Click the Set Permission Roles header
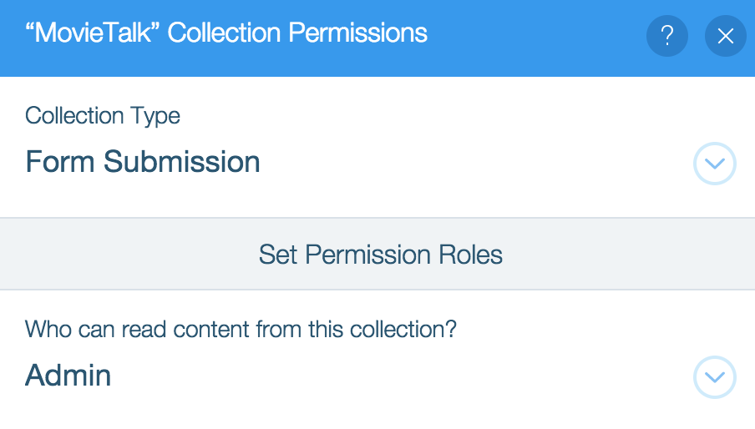 point(380,254)
